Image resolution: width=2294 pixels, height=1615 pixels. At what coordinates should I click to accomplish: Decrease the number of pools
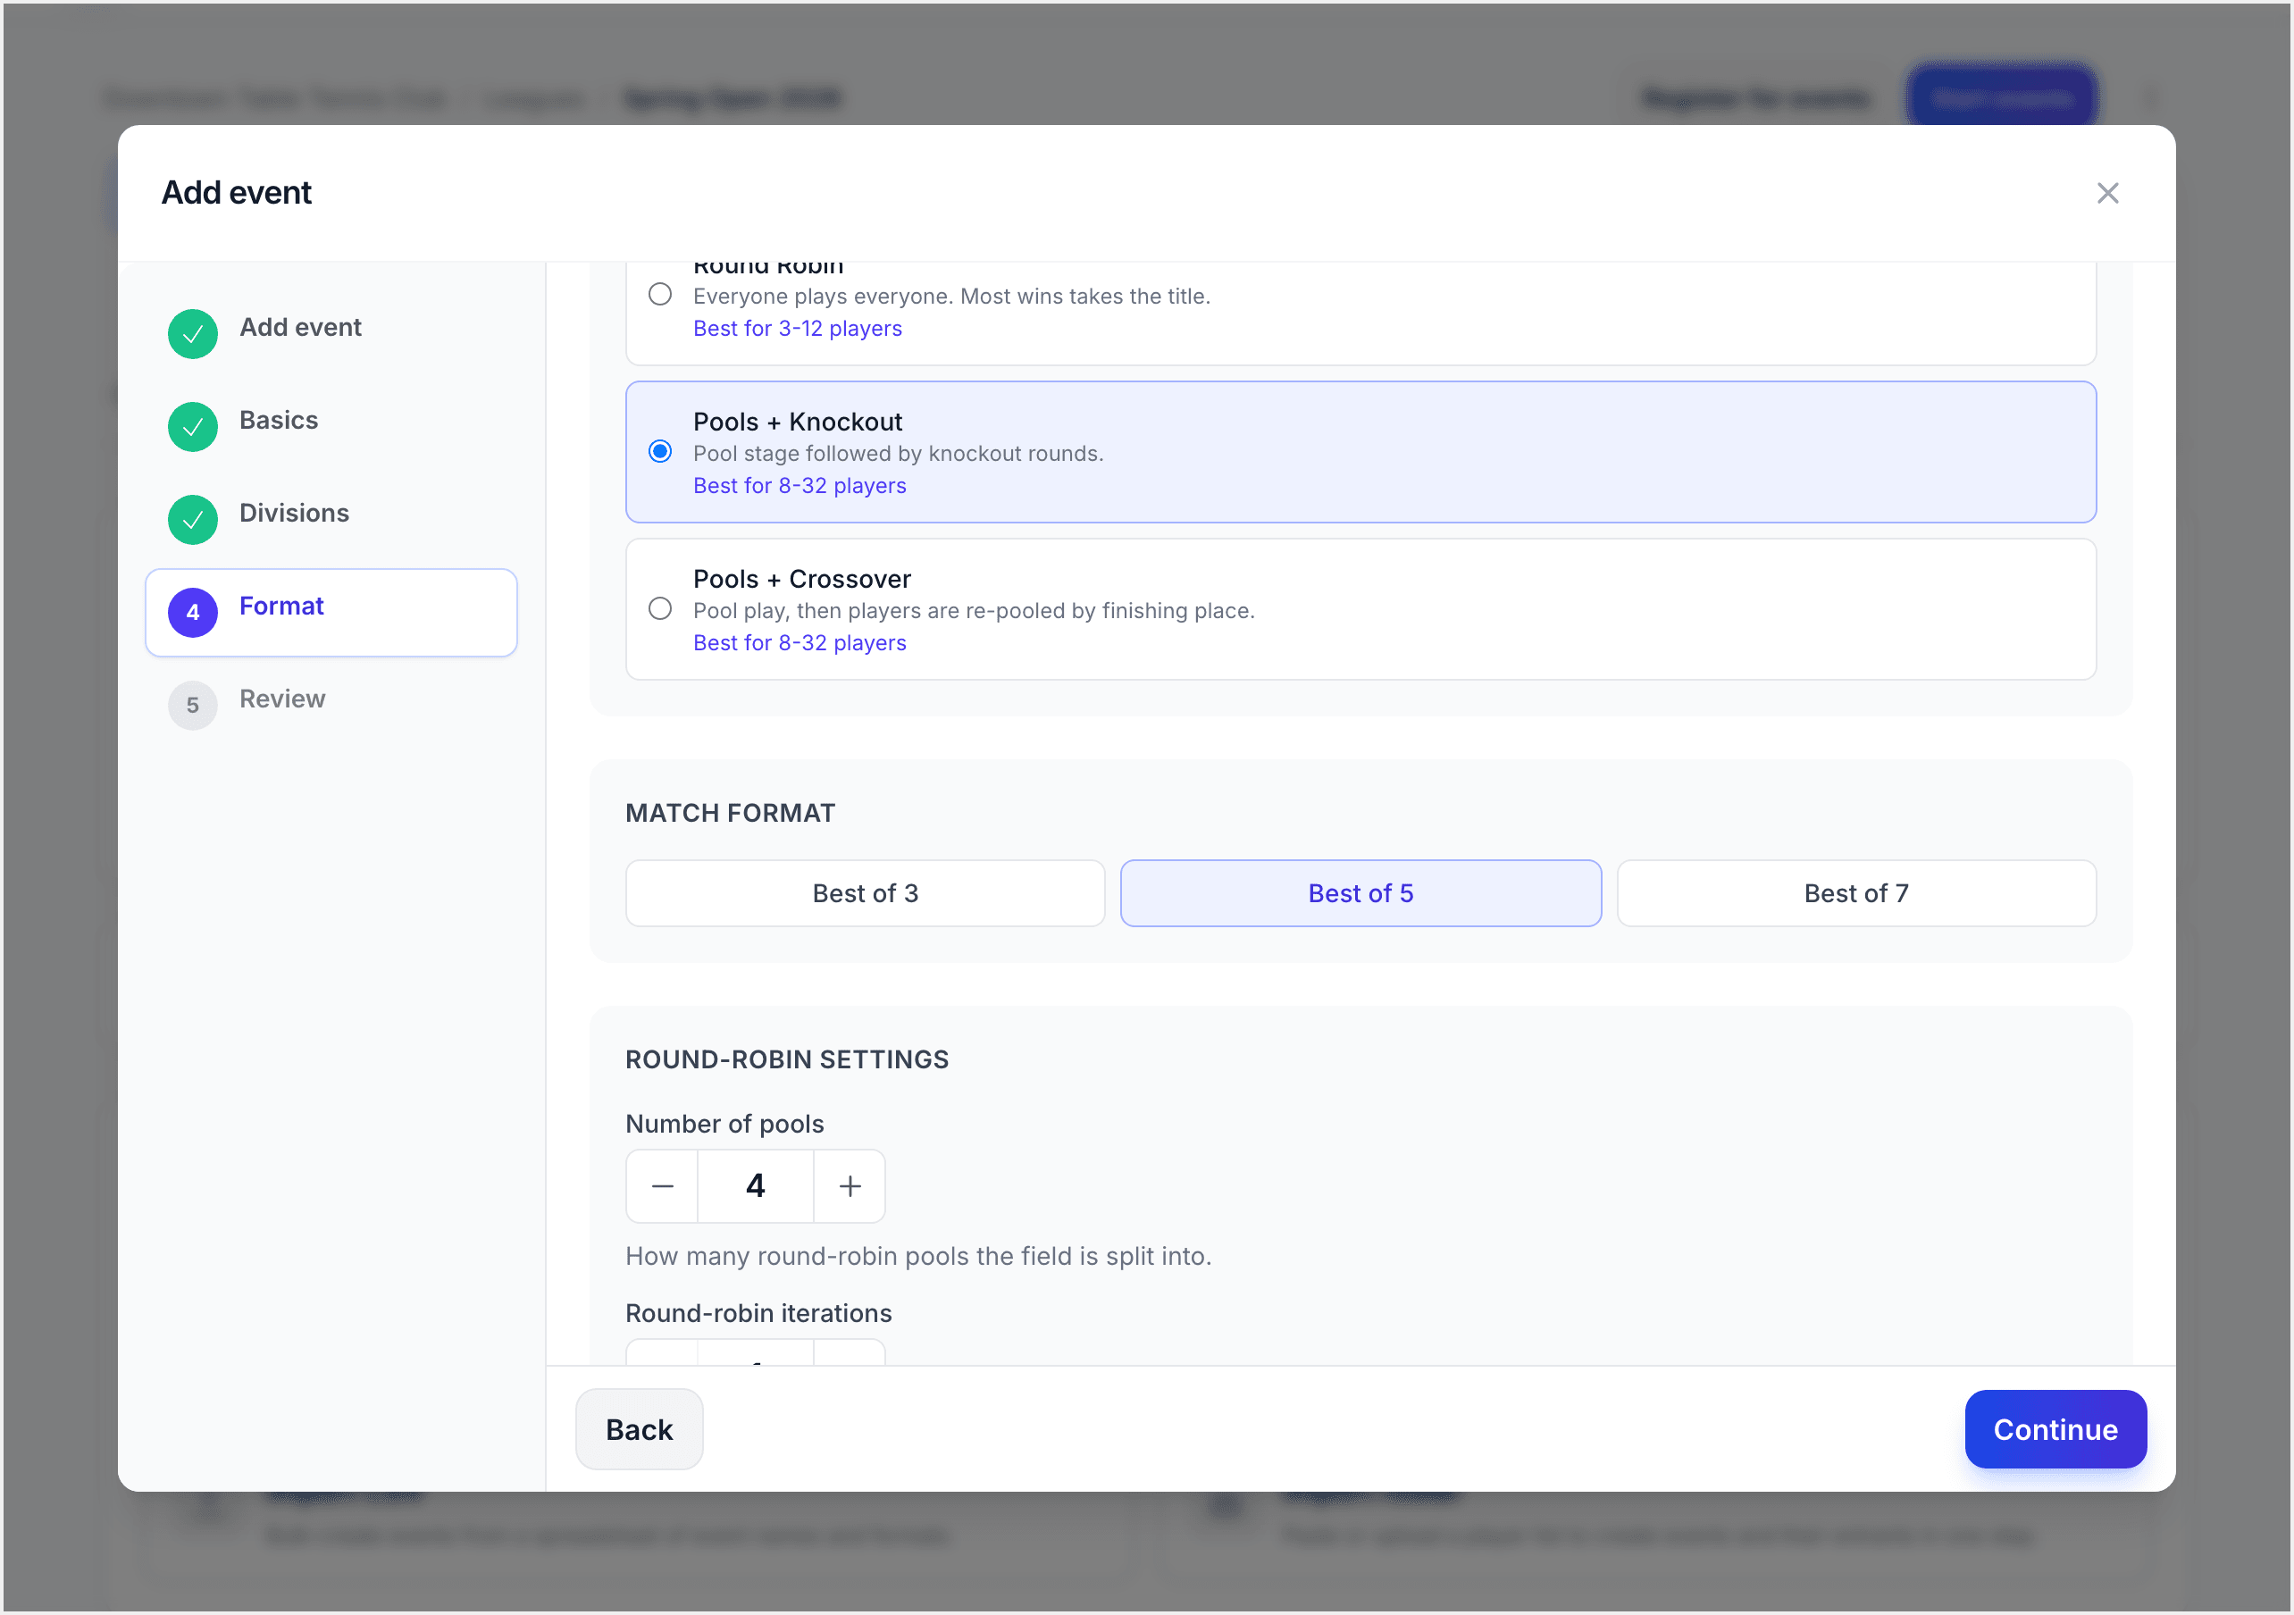[x=663, y=1186]
